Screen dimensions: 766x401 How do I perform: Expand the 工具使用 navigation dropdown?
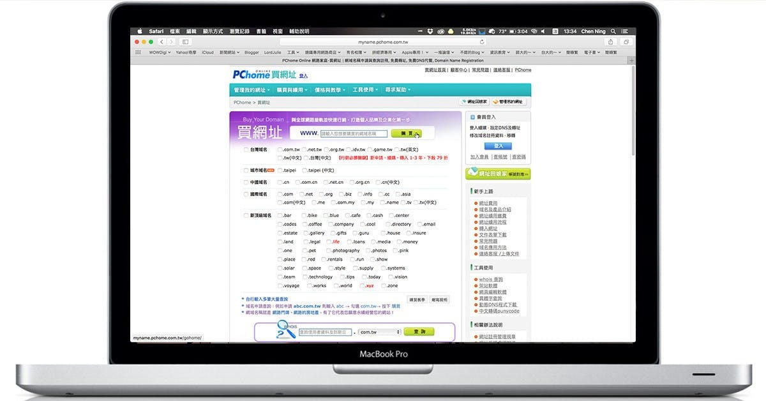[364, 89]
